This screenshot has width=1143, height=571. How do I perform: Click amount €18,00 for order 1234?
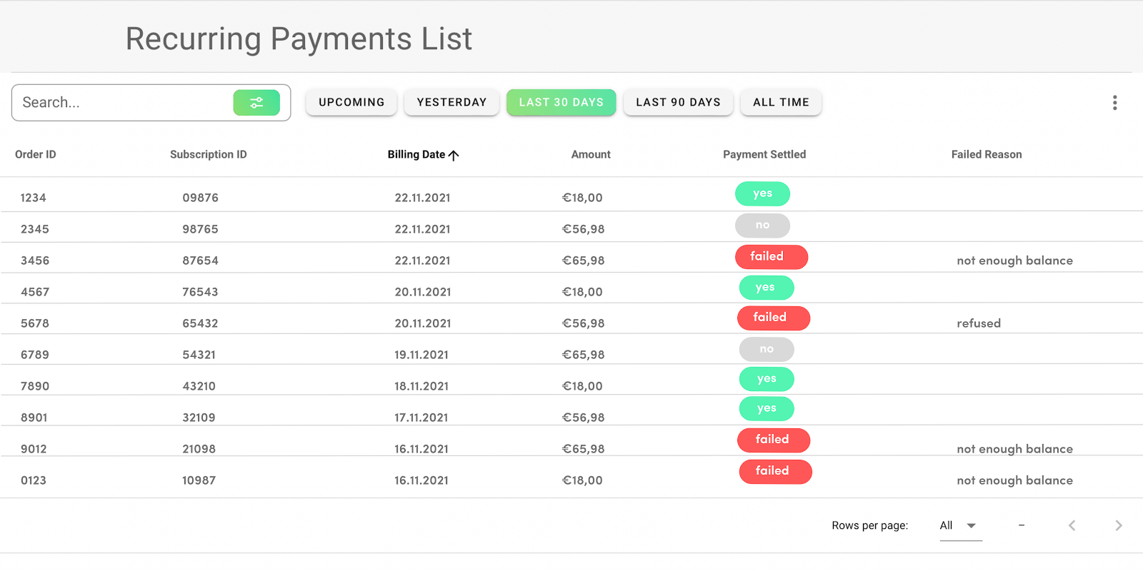pyautogui.click(x=582, y=198)
